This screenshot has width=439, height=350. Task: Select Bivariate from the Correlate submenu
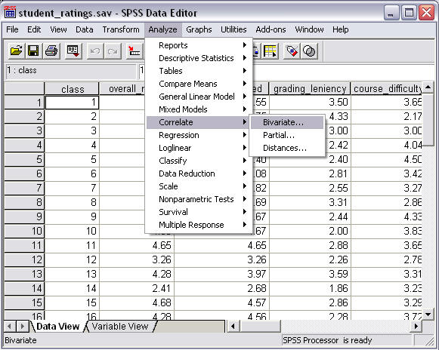[x=287, y=122]
